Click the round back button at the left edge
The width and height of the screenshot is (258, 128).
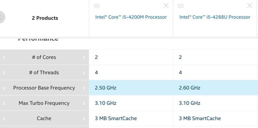(1, 17)
